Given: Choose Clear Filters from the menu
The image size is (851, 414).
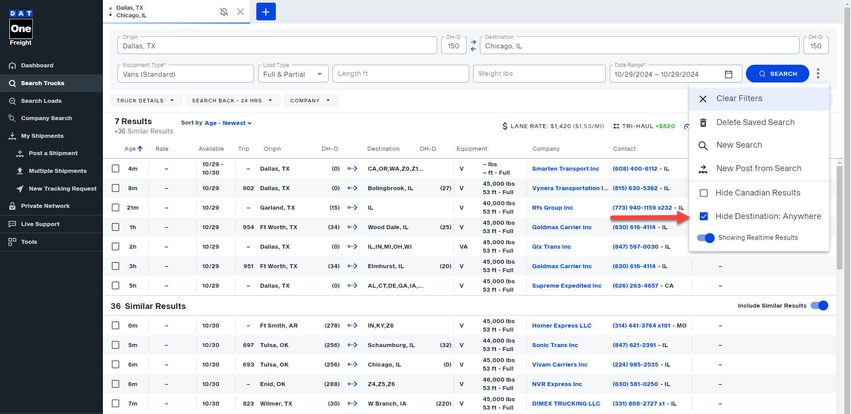Looking at the screenshot, I should [x=759, y=98].
